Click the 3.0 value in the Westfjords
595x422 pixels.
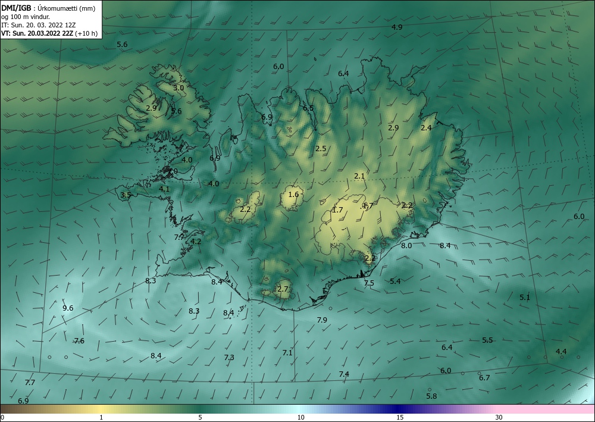coord(178,87)
